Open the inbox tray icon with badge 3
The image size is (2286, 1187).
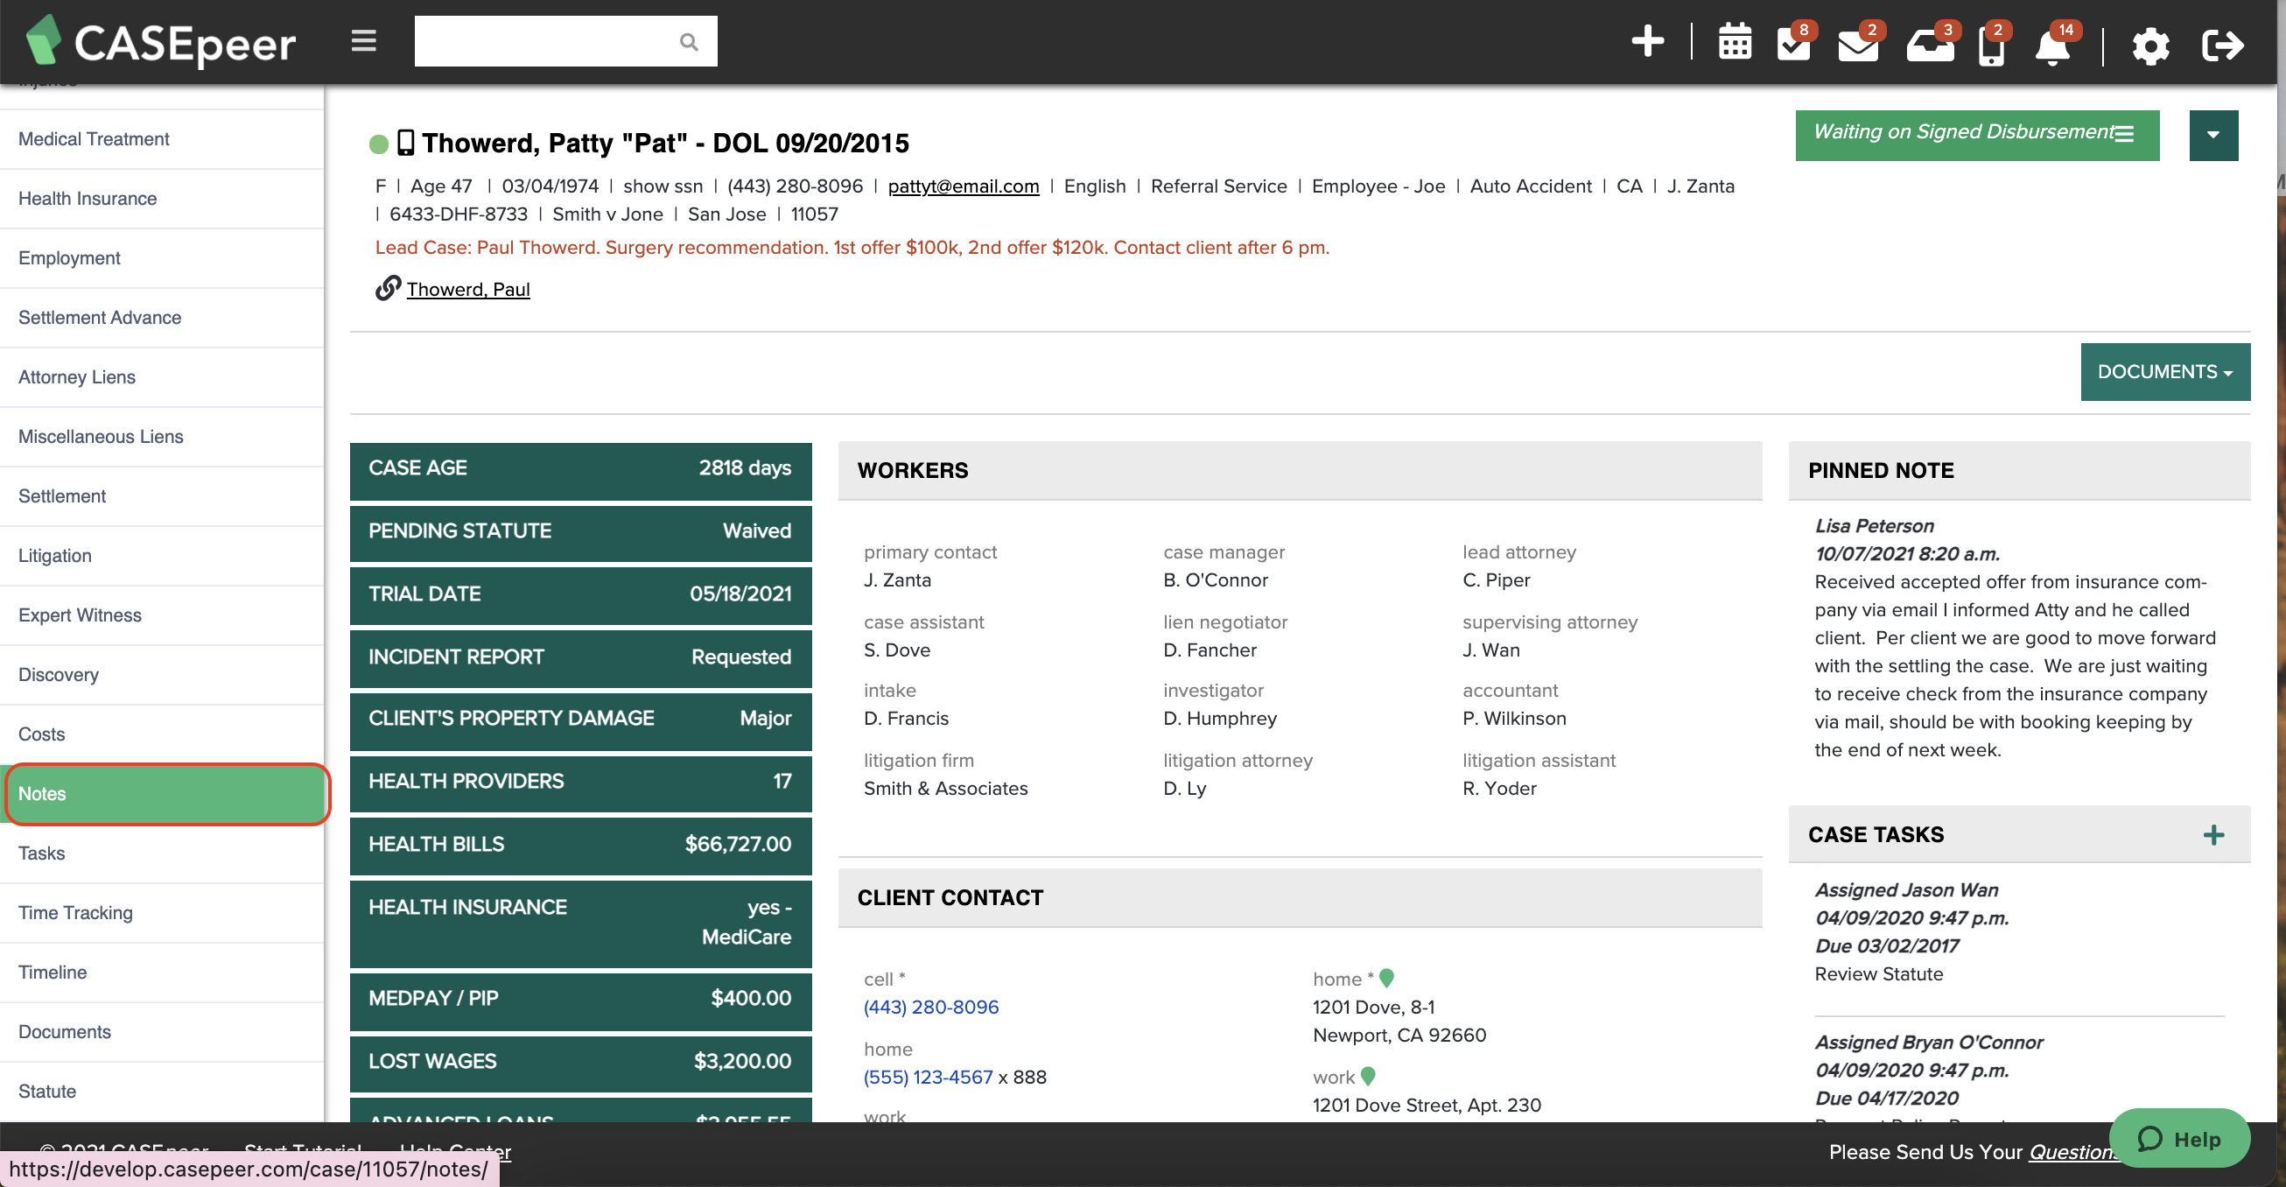click(x=1930, y=45)
